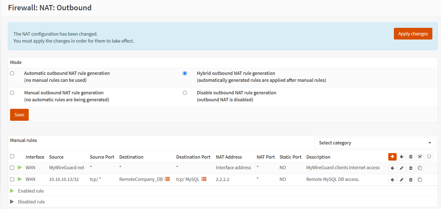Clone the MyWireGuard clients Internet access rule
The height and width of the screenshot is (209, 441).
tap(420, 168)
